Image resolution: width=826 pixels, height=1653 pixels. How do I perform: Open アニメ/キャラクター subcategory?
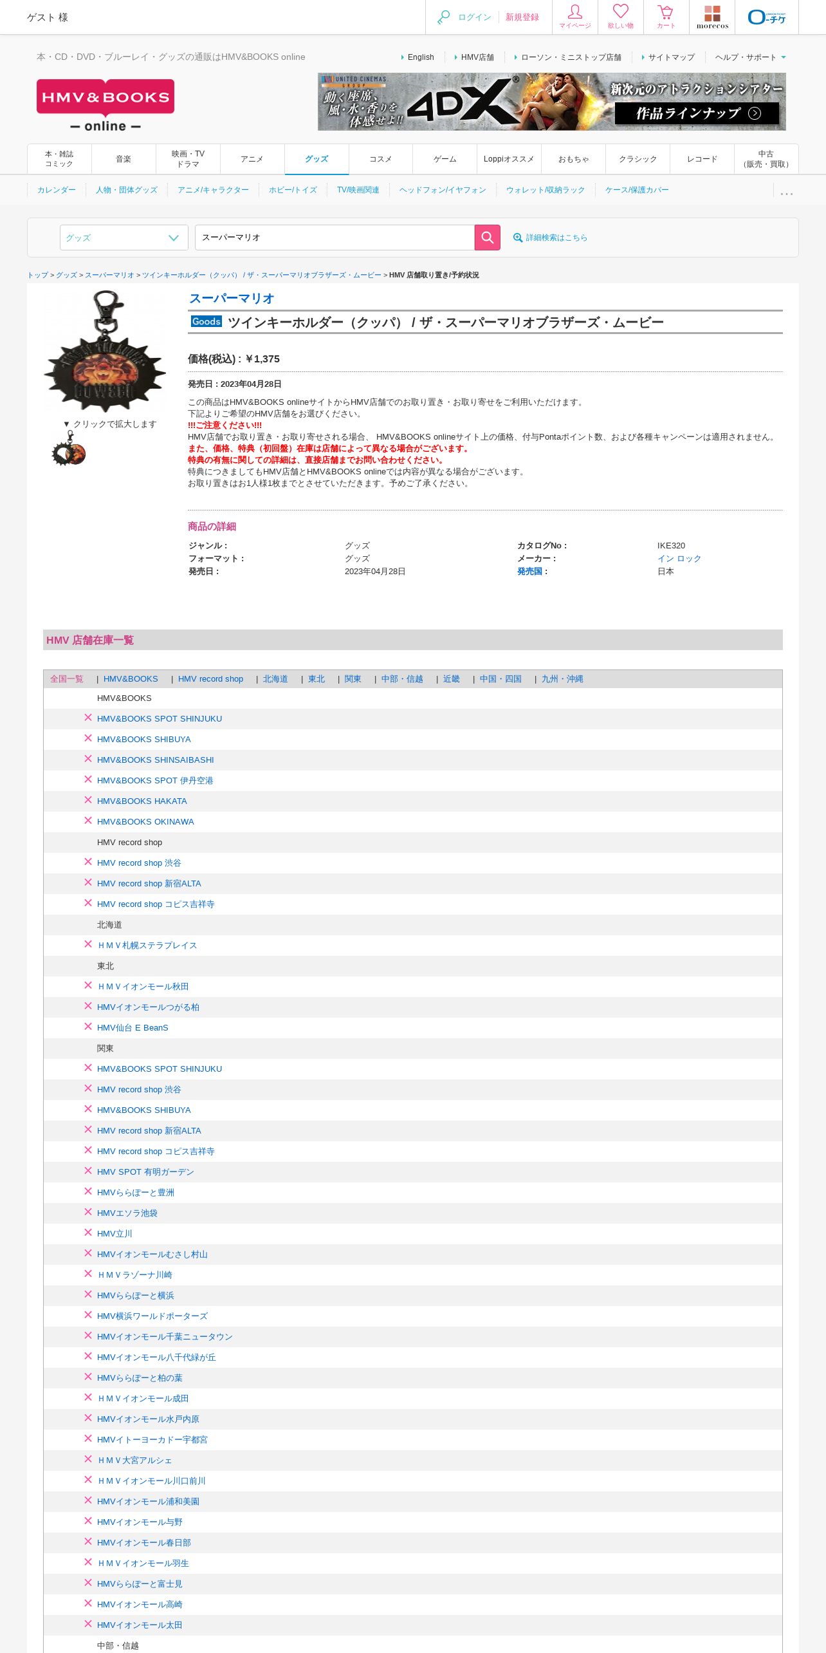[x=213, y=190]
